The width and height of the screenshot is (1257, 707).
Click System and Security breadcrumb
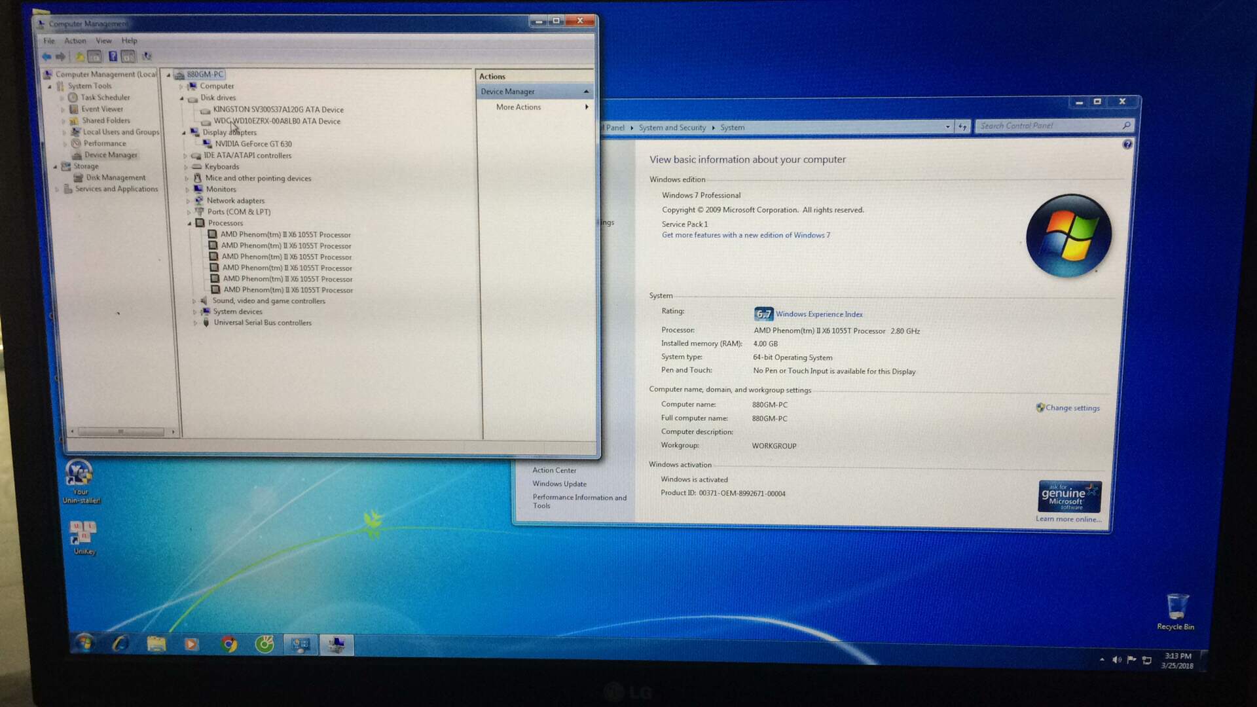pyautogui.click(x=672, y=128)
